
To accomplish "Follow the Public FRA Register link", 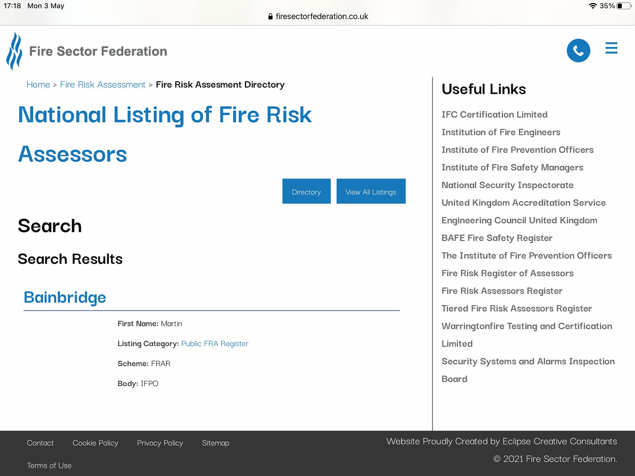I will [x=214, y=344].
